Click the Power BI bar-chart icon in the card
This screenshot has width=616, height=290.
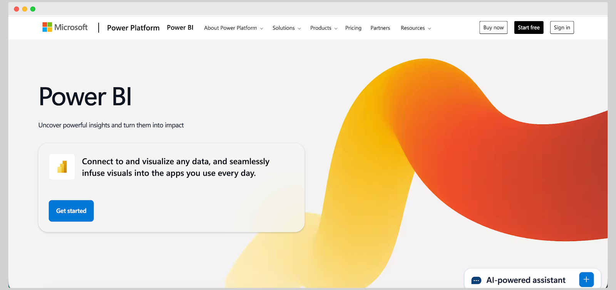[x=62, y=167]
